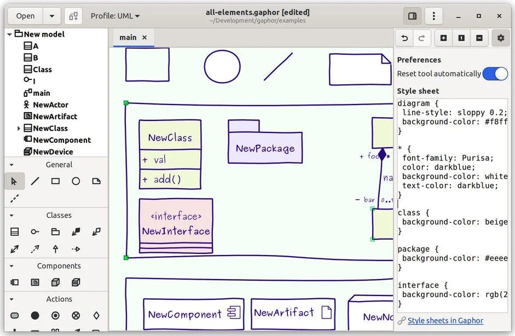Switch to the main diagram tab

[x=128, y=37]
